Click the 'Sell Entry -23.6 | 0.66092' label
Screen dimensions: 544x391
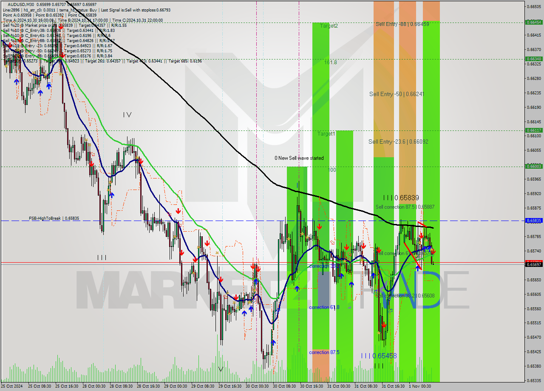click(398, 142)
